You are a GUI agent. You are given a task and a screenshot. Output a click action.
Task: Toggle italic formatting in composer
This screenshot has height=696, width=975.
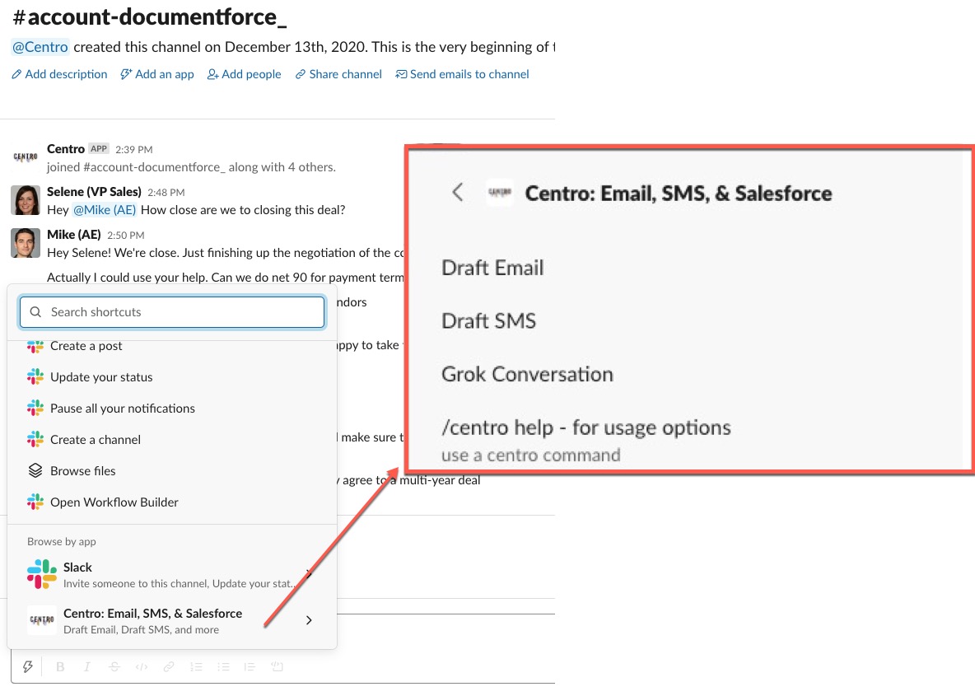tap(87, 667)
